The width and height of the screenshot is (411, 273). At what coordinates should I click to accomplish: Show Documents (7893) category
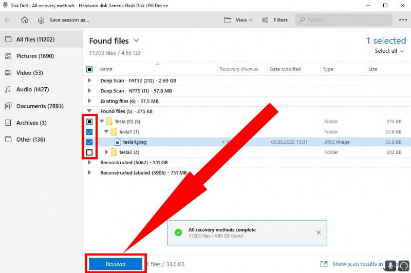point(42,106)
